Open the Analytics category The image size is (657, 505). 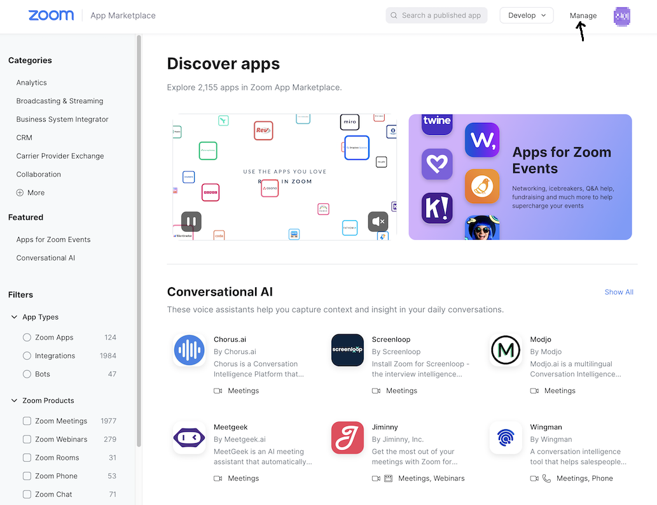coord(31,83)
